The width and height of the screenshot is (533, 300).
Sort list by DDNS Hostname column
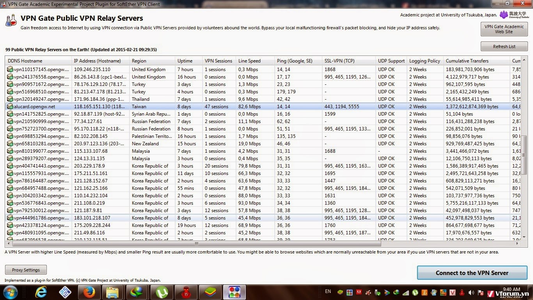(38, 61)
